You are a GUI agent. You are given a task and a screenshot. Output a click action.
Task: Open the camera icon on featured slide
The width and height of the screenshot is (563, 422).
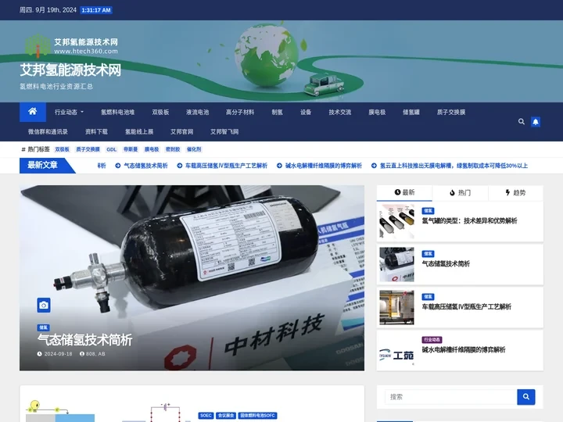[44, 305]
